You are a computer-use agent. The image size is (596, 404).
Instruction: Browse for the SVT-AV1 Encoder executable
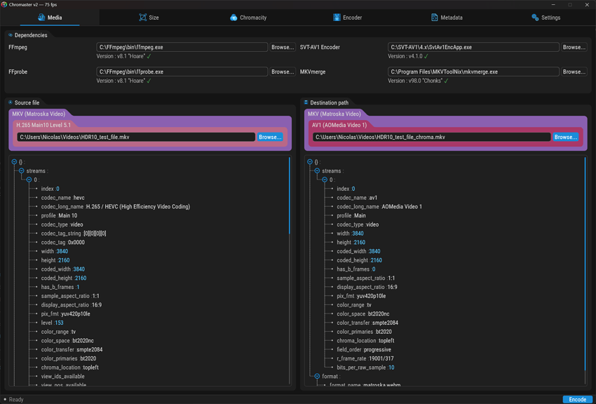[x=574, y=47]
